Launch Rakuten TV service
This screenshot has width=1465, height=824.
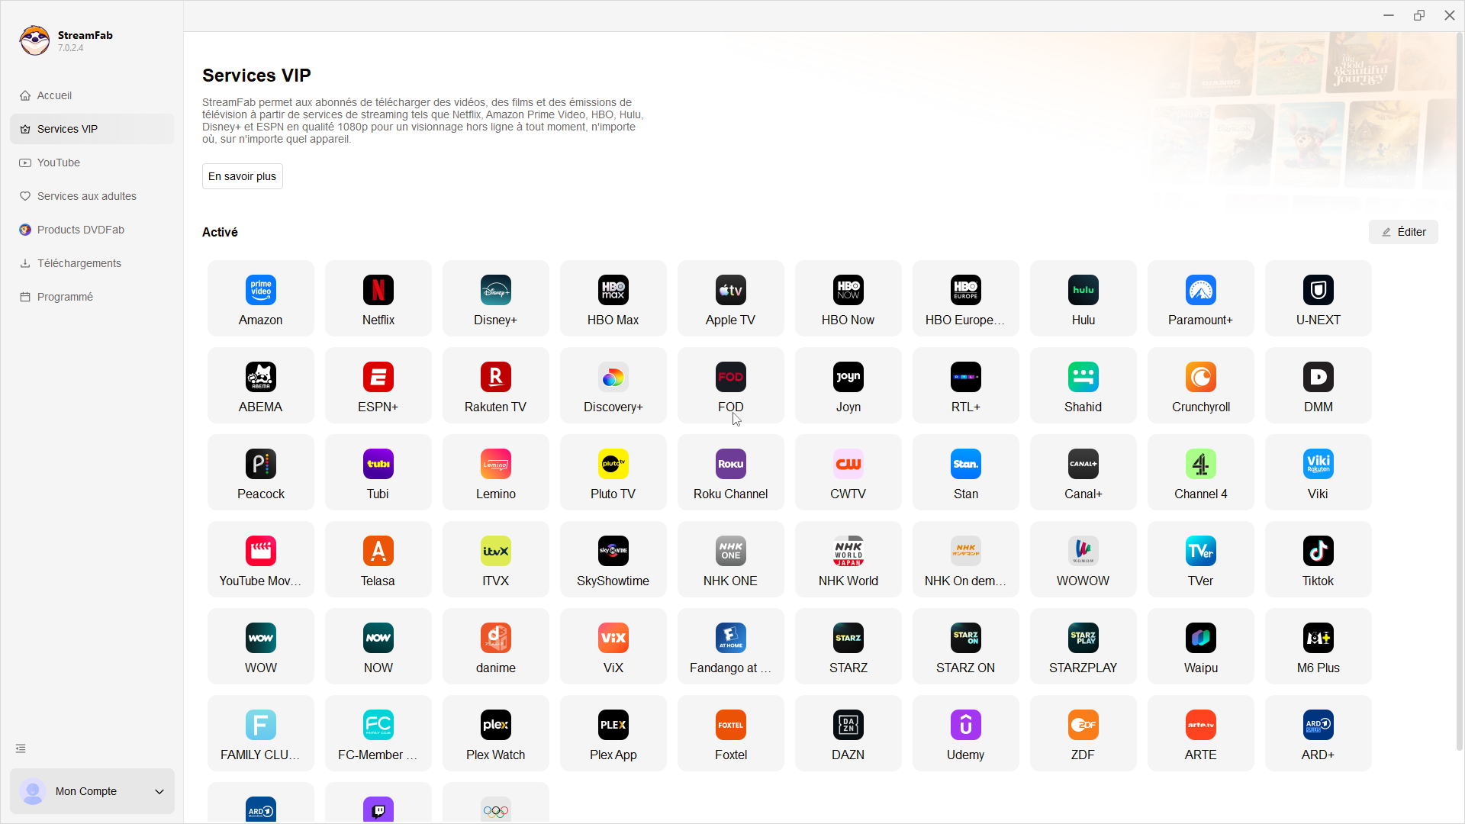[x=496, y=385]
